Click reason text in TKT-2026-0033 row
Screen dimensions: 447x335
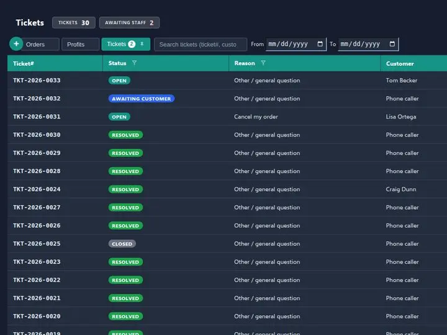pos(267,81)
